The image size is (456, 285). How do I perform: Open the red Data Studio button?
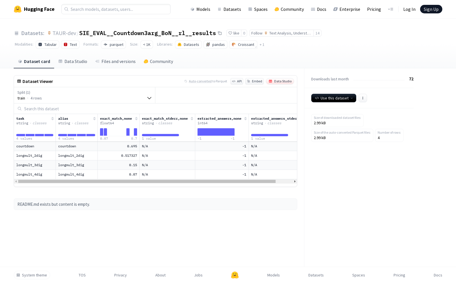(x=280, y=81)
